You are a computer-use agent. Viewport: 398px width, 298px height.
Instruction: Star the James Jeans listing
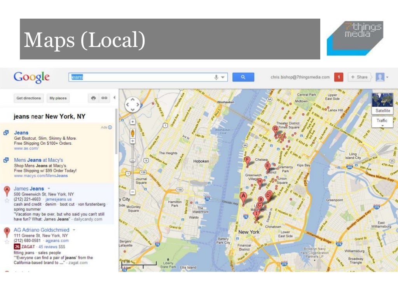(x=7, y=201)
